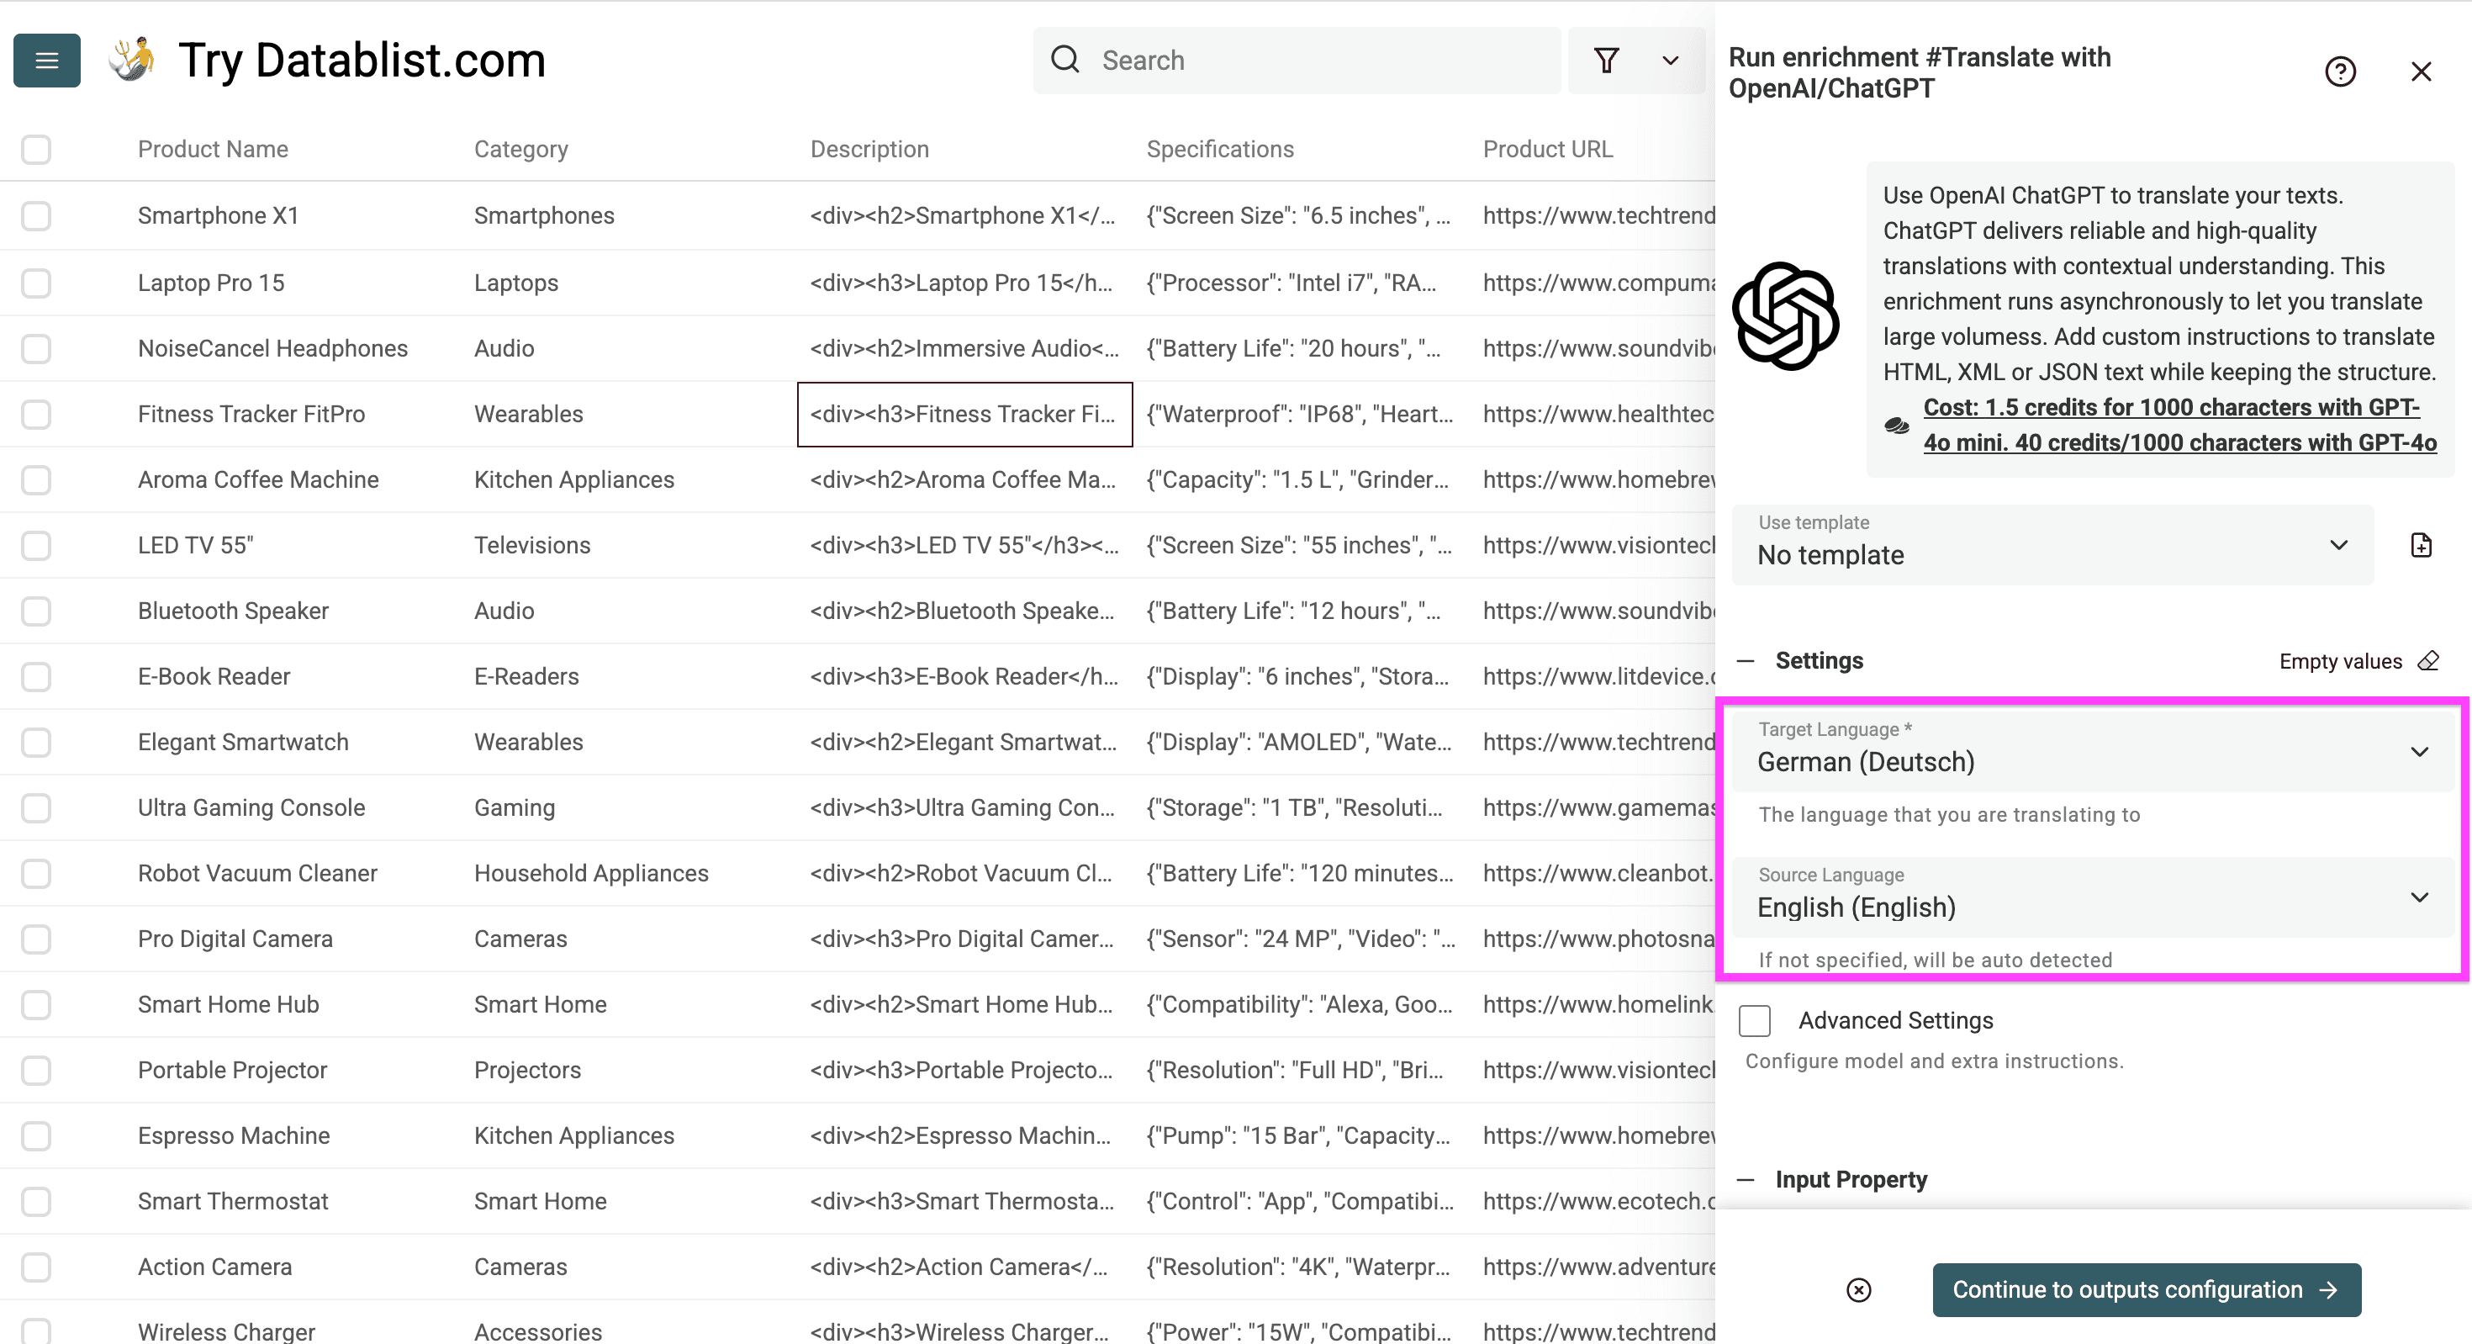Click the Datablist mermaid logo
This screenshot has width=2472, height=1344.
coord(131,60)
